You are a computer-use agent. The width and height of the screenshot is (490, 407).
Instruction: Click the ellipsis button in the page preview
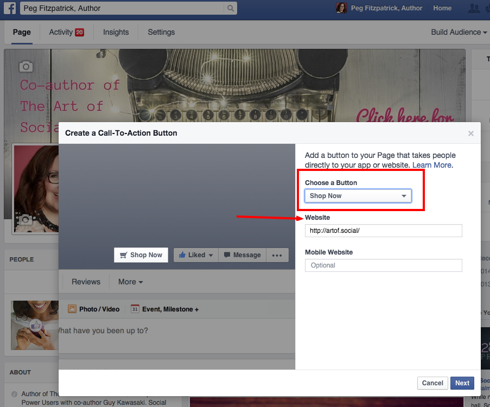pyautogui.click(x=277, y=255)
